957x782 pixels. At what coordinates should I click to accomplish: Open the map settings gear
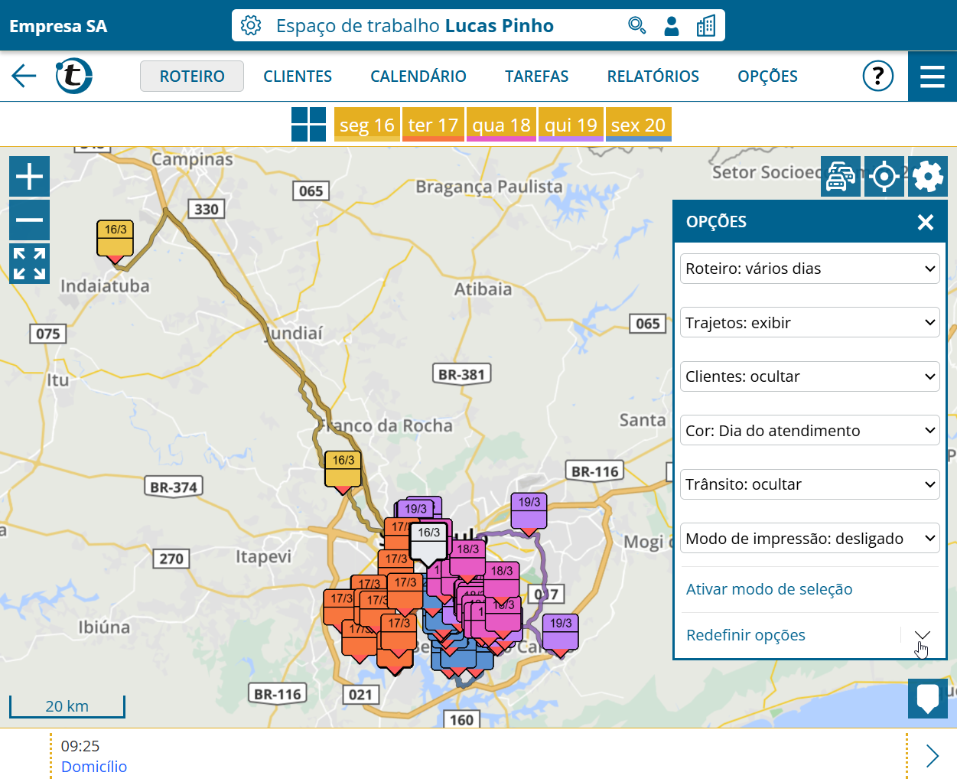(927, 177)
